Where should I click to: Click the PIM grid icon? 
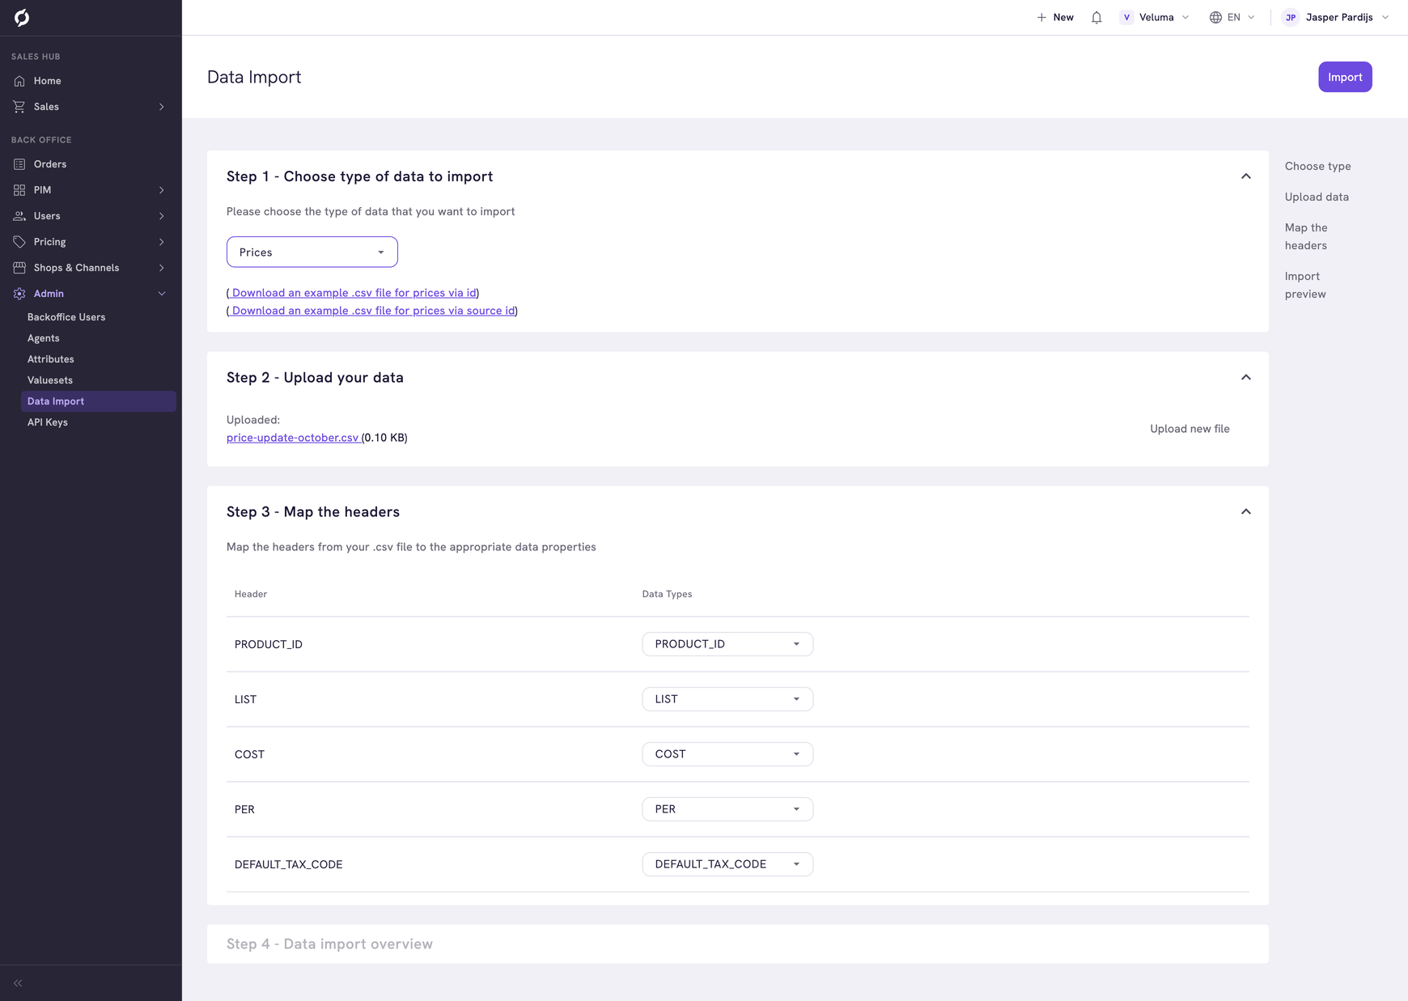coord(19,190)
